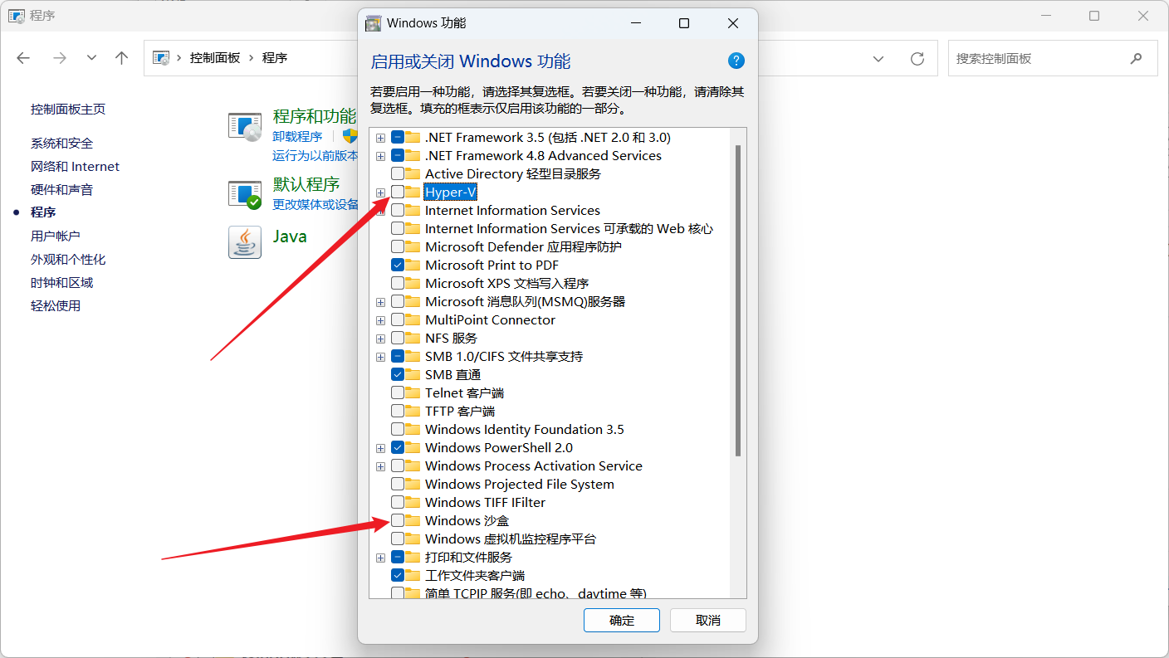Open the 轻松使用 sidebar link
The width and height of the screenshot is (1169, 658).
(x=56, y=305)
